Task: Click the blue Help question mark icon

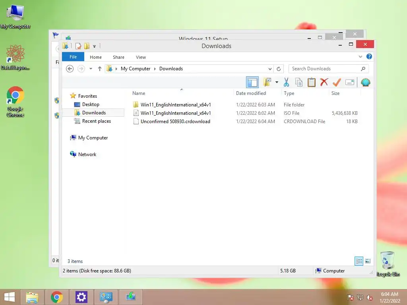Action: click(369, 56)
